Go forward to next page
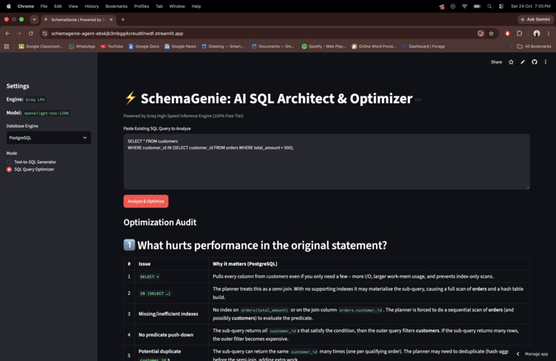The width and height of the screenshot is (556, 361). point(19,33)
